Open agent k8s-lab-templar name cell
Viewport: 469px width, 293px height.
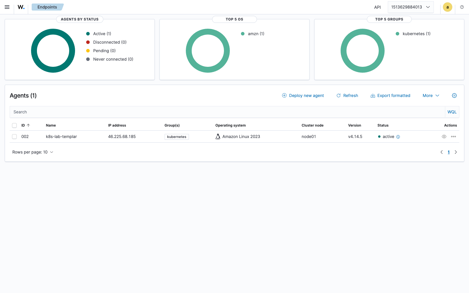coord(61,137)
